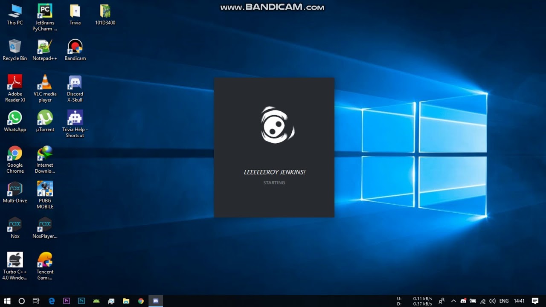Launch Microsoft Edge from taskbar
The image size is (546, 307).
52,301
